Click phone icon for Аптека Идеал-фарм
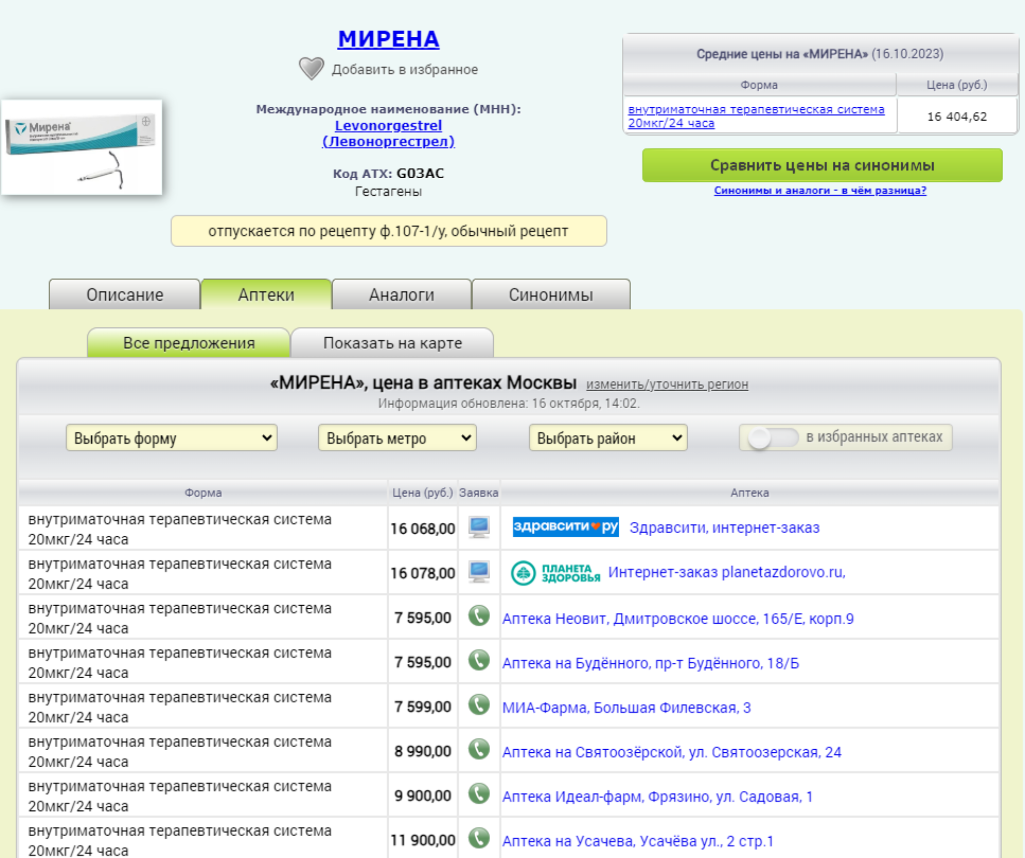This screenshot has height=858, width=1025. click(x=479, y=794)
